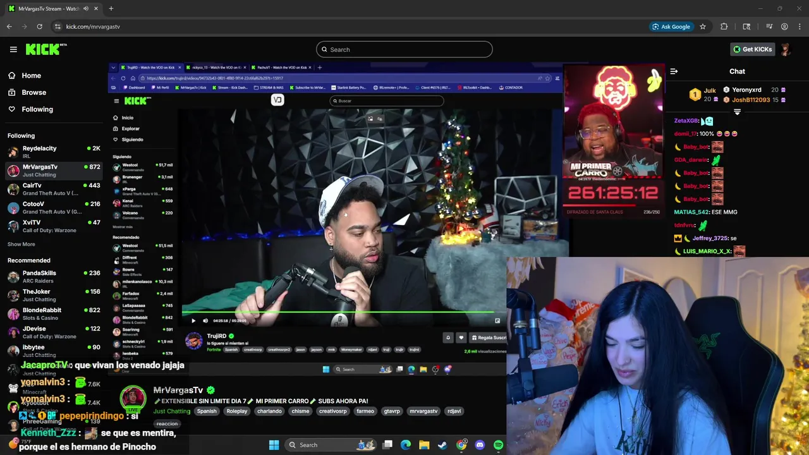Open Chrome extensions puzzle icon

pos(724,27)
